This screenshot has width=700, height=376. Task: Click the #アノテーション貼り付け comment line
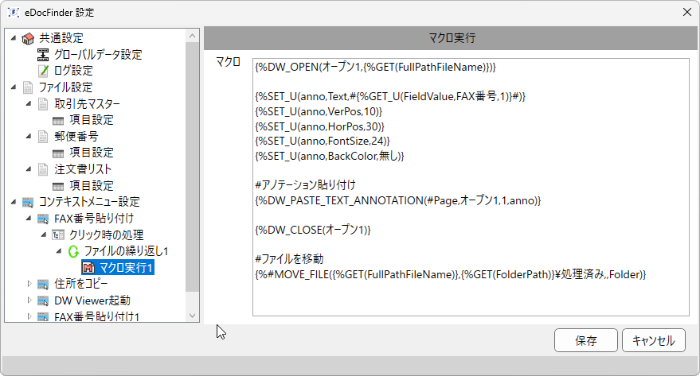[305, 185]
